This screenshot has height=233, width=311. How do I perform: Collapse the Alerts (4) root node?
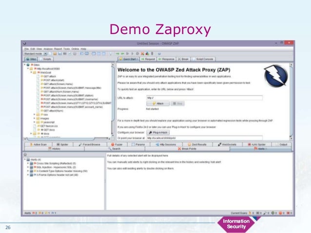pos(25,160)
